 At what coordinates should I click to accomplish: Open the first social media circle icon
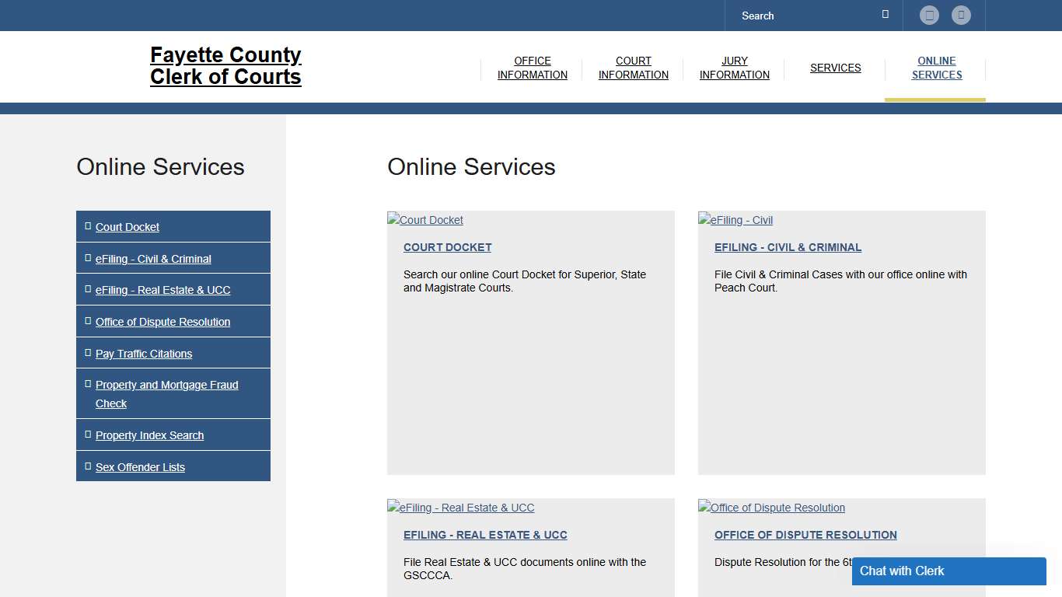pos(930,15)
